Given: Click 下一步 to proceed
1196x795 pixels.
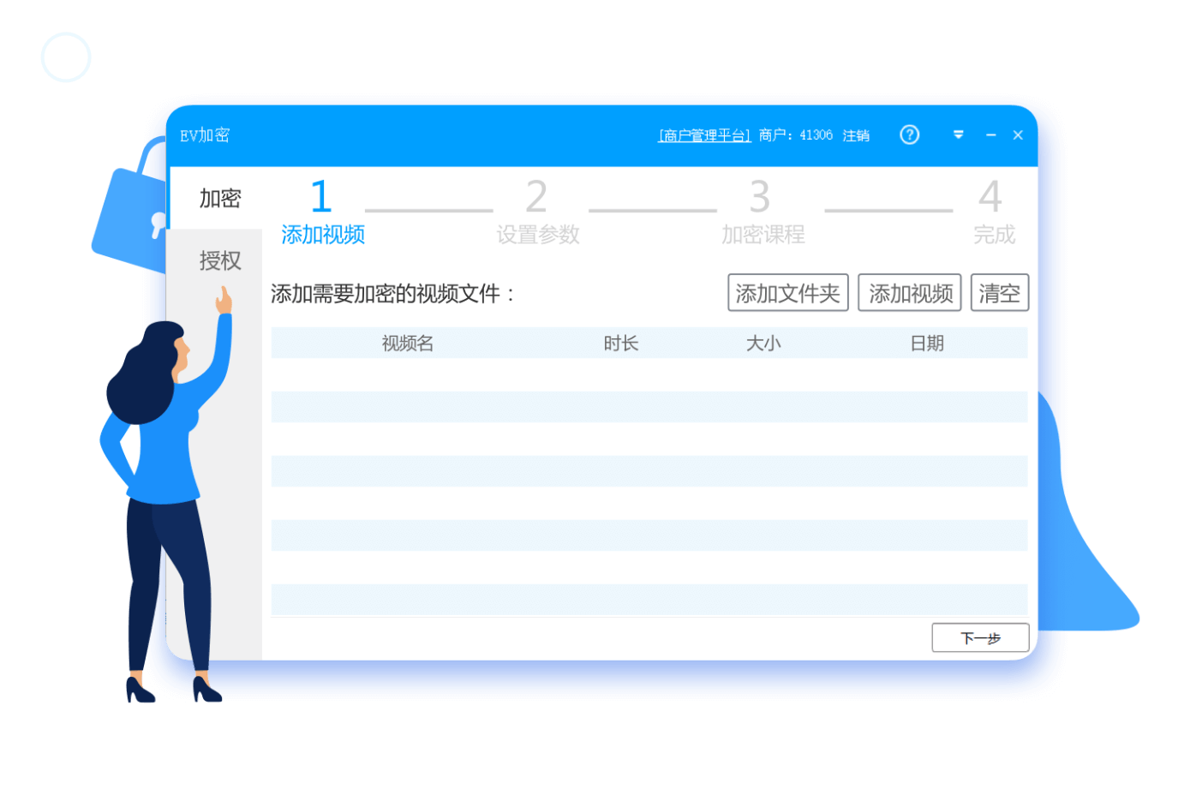Looking at the screenshot, I should pos(980,637).
